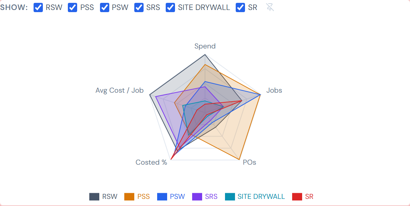The height and width of the screenshot is (206, 410).
Task: Click the Avg Cost / Job axis label
Action: click(119, 90)
